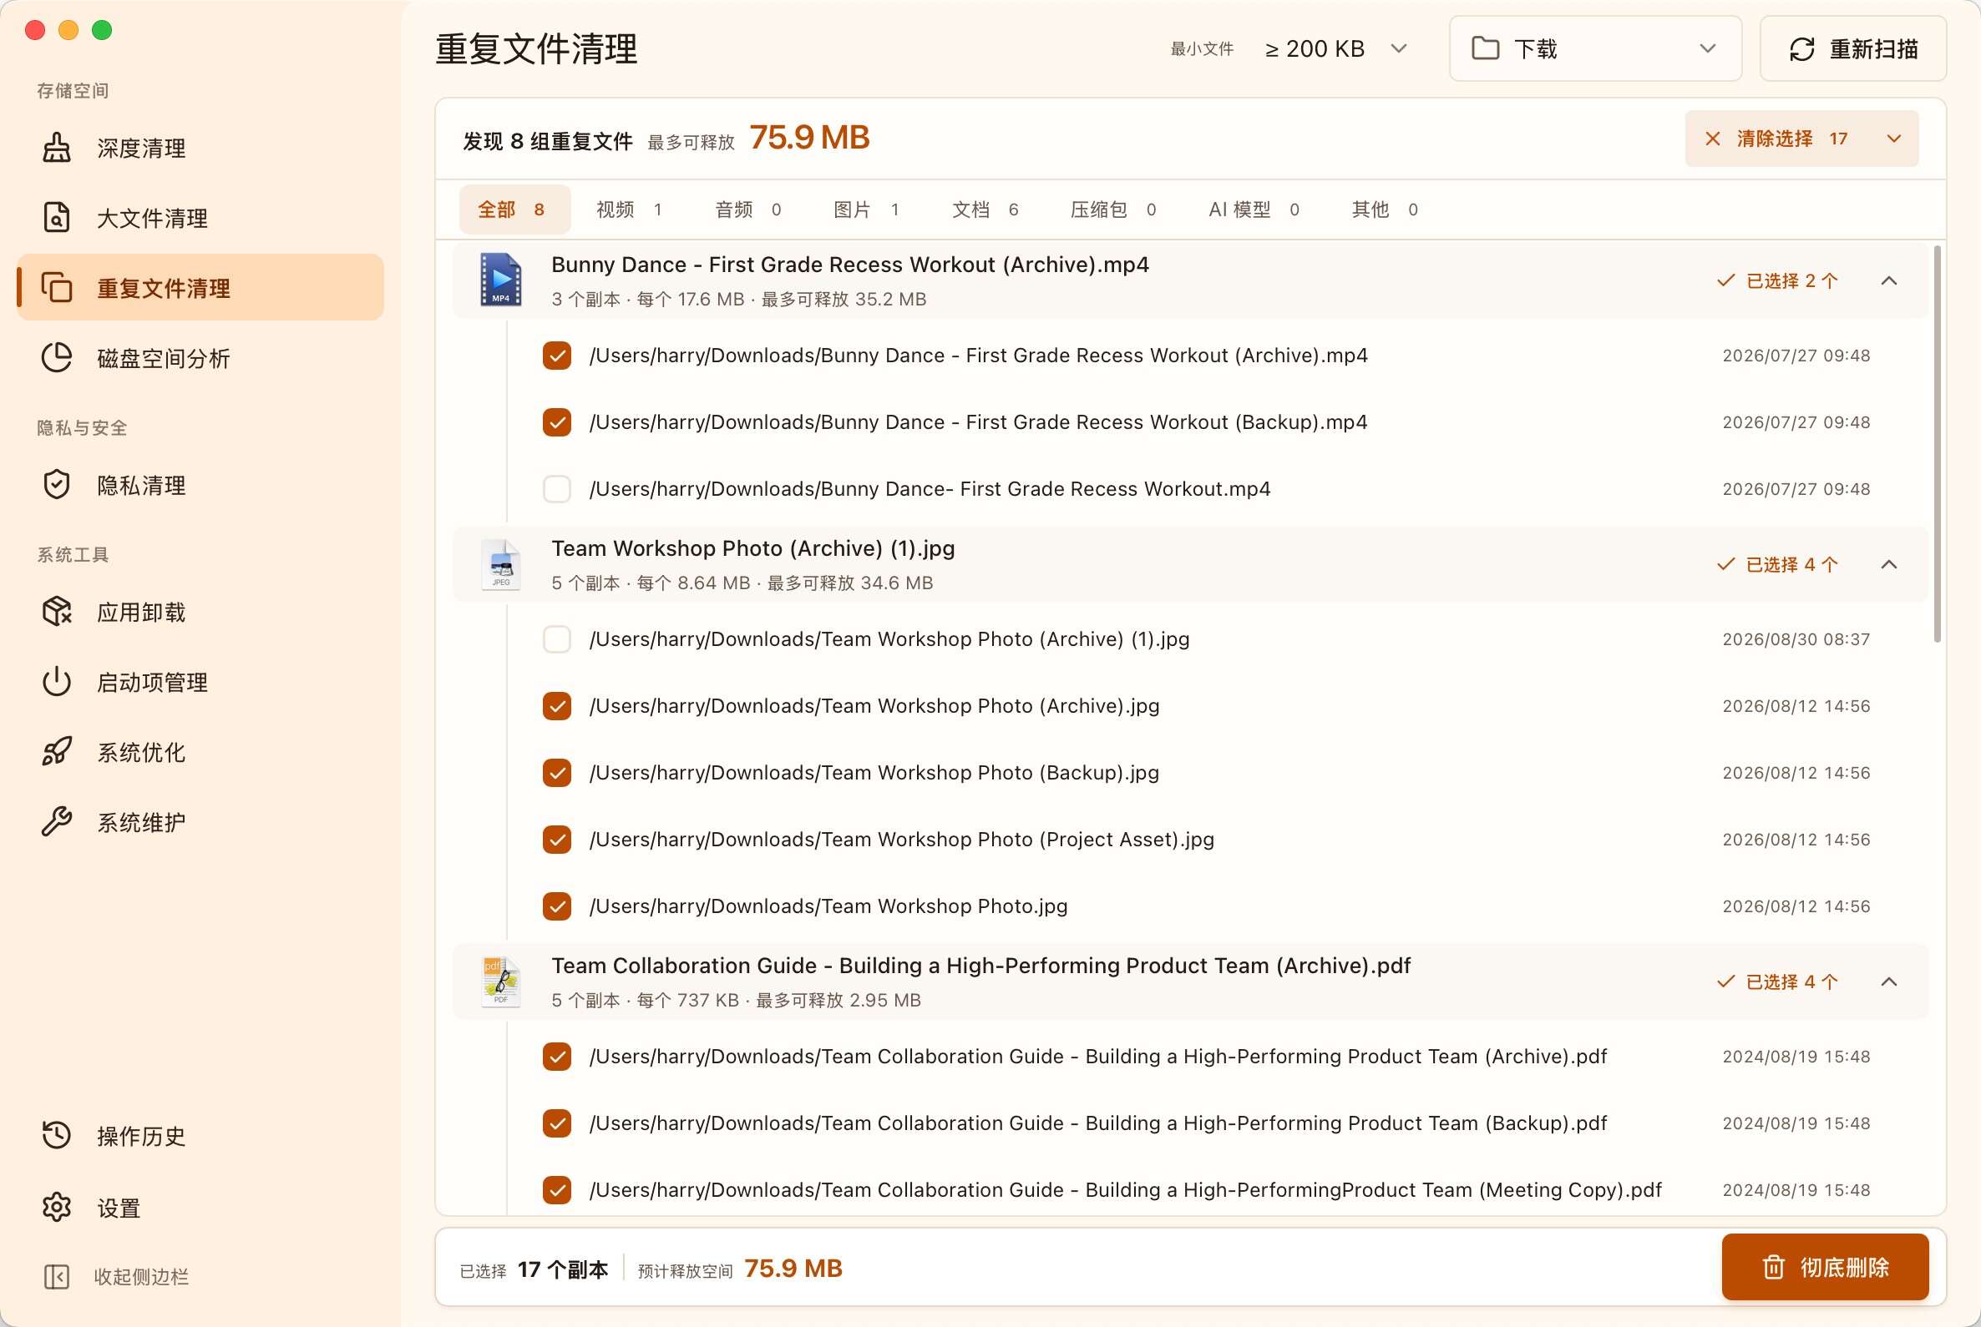The image size is (1981, 1327).
Task: Click the 隐私清理 shield icon
Action: pyautogui.click(x=57, y=485)
